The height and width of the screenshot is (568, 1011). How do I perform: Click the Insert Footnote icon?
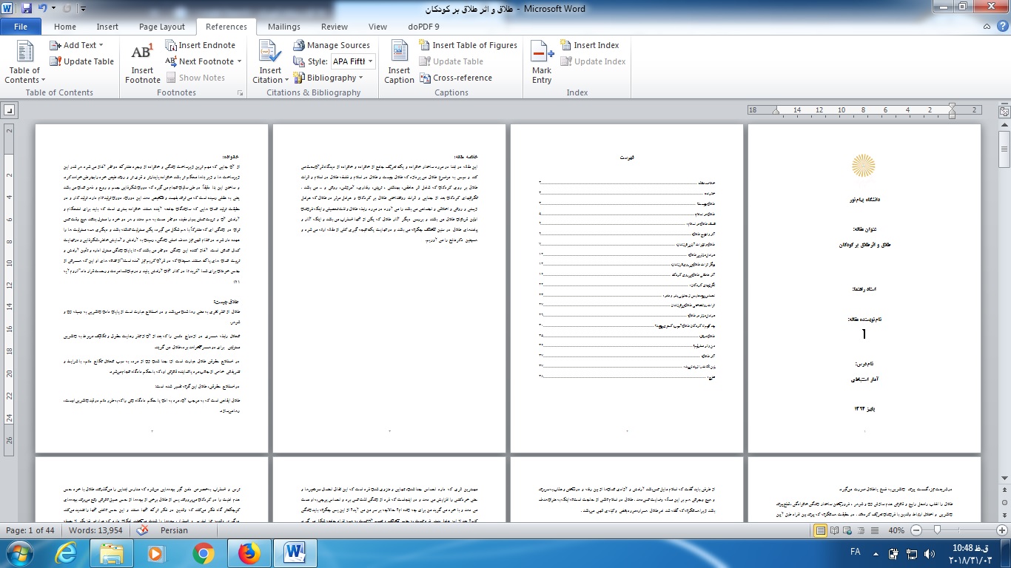142,55
